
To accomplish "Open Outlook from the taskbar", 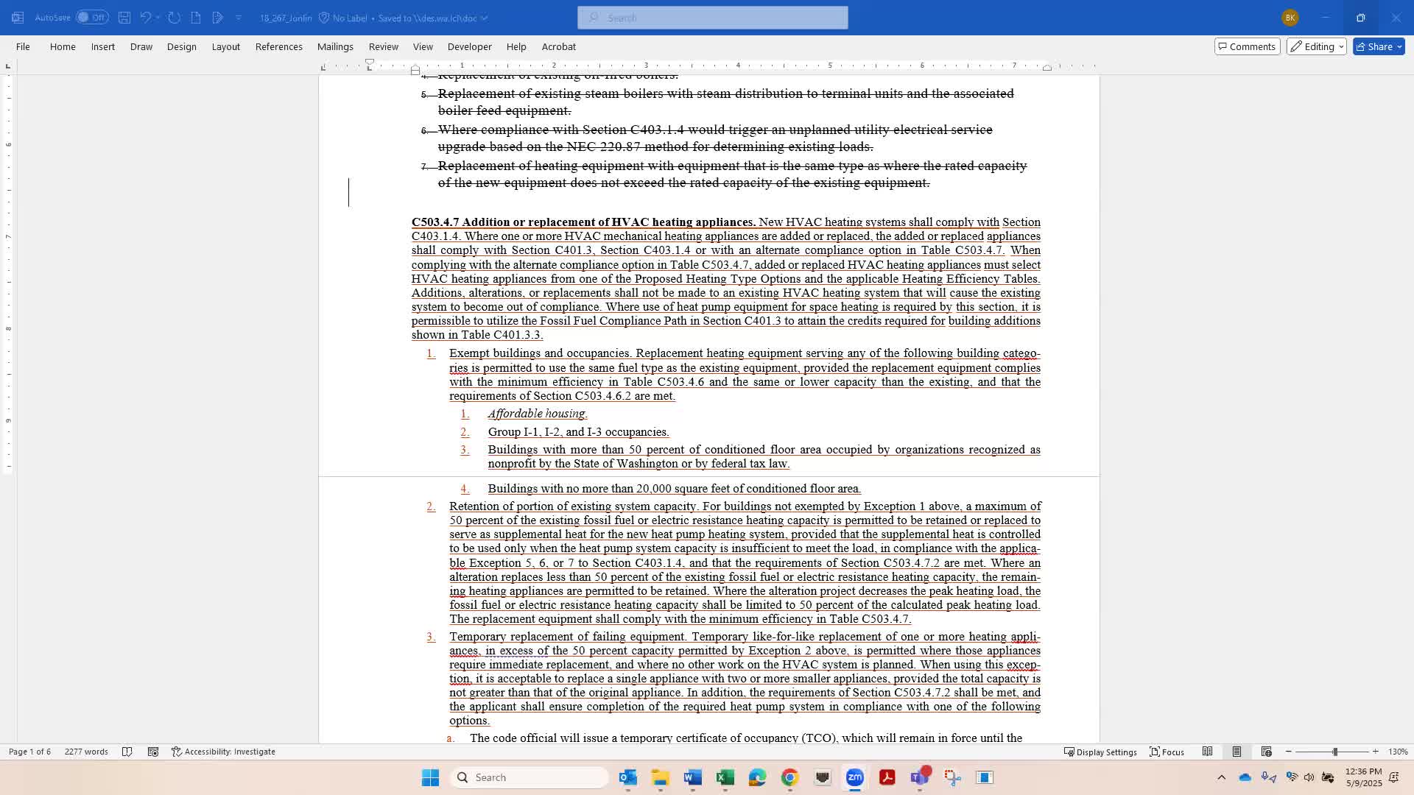I will (627, 777).
